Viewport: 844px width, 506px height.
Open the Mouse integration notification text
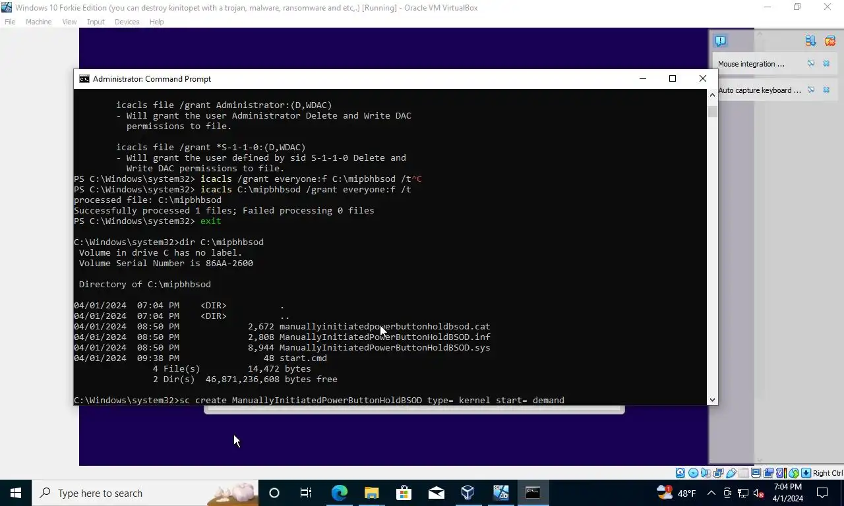[x=751, y=64]
